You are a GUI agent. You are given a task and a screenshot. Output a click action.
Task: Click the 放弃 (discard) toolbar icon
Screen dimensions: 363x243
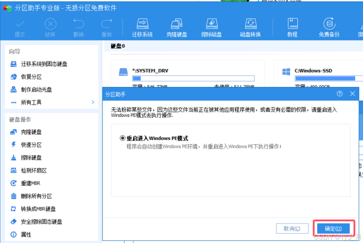50,28
